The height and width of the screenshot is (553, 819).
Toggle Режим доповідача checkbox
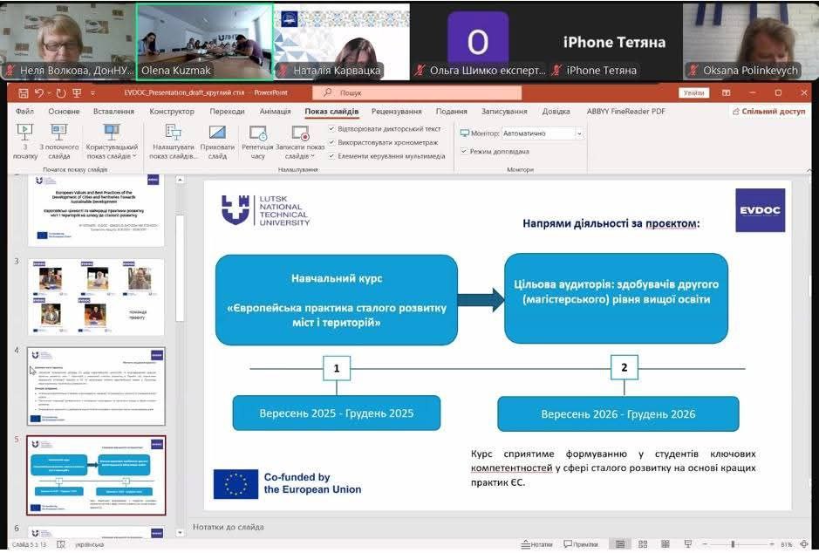click(463, 151)
